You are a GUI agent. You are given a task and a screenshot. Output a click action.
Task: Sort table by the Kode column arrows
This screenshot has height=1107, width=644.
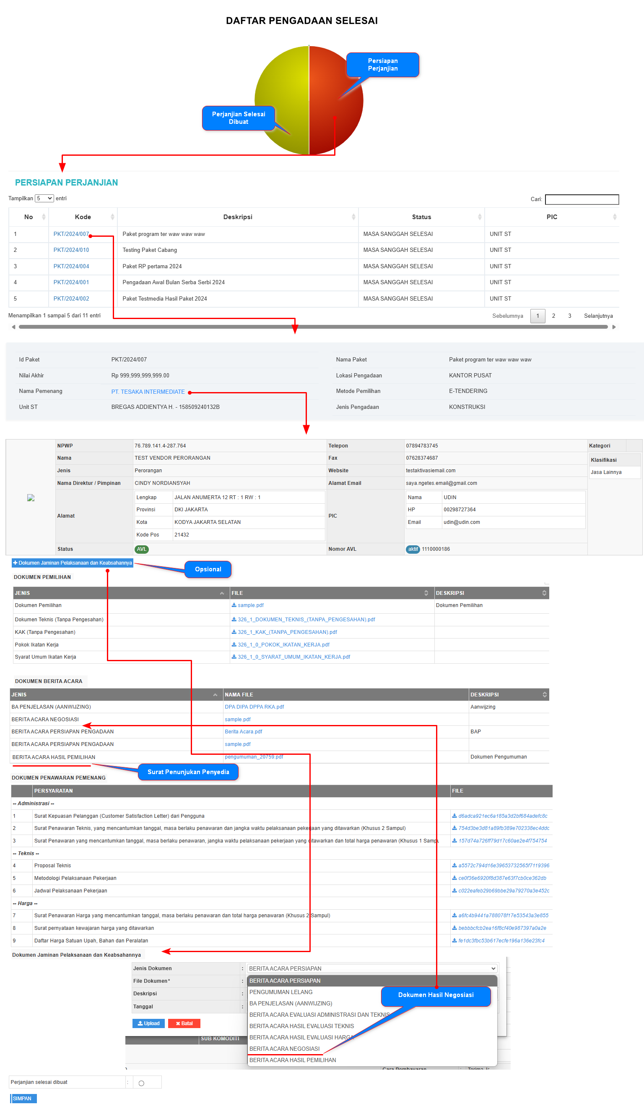pos(112,217)
